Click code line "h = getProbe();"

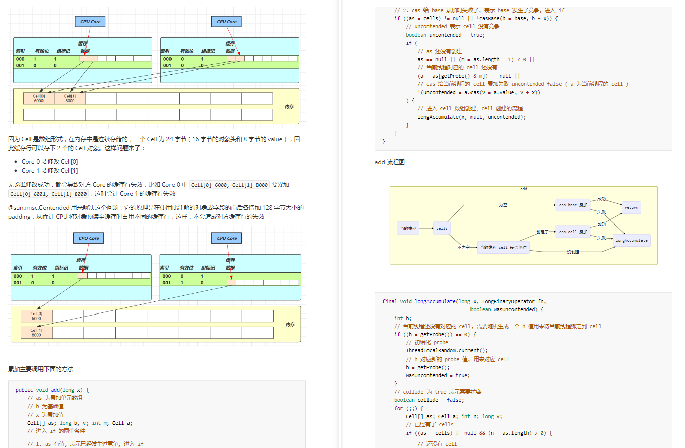[x=427, y=367]
